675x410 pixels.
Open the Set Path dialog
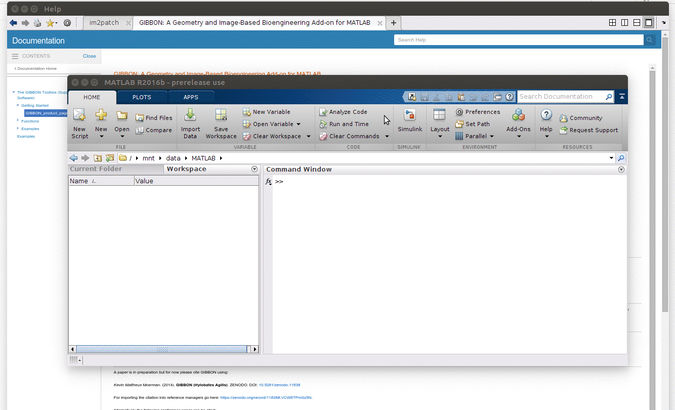(x=472, y=124)
